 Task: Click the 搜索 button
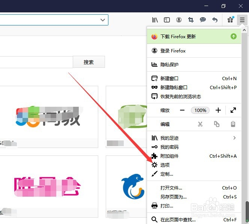[x=89, y=62]
